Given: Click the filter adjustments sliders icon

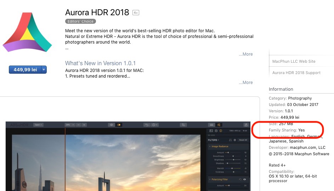Looking at the screenshot, I should [x=219, y=125].
